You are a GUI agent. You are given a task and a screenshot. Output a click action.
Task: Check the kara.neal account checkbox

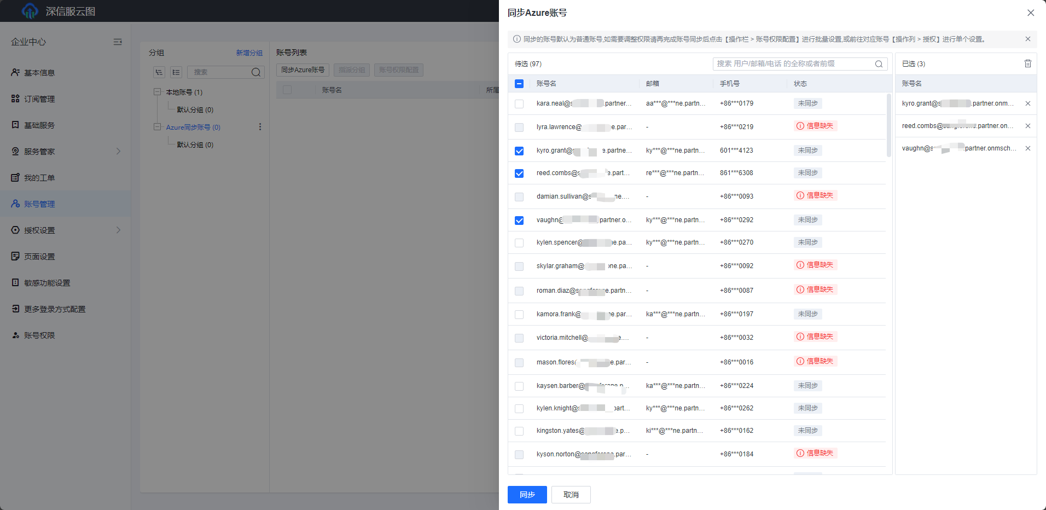tap(519, 104)
